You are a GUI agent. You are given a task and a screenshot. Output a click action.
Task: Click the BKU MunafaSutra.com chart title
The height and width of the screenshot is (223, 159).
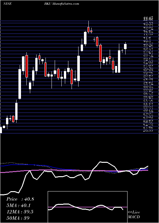62,4
